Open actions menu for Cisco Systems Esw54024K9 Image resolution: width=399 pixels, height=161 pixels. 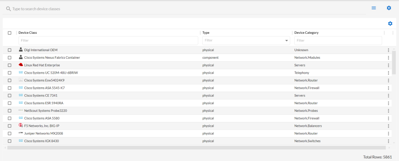388,80
